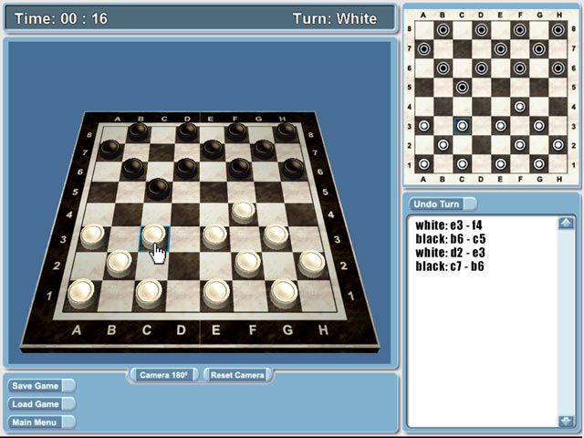The height and width of the screenshot is (438, 584).
Task: Click move list scroll down arrow
Action: 566,422
